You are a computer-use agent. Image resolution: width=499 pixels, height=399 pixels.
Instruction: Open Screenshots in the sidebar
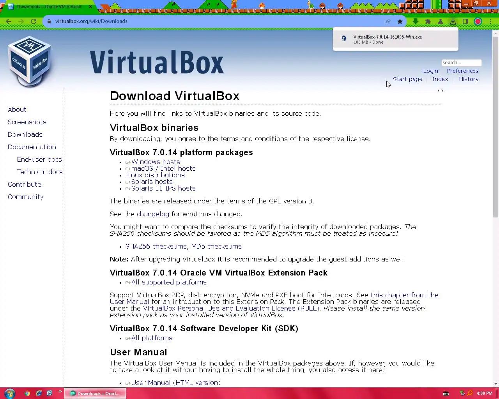point(27,122)
